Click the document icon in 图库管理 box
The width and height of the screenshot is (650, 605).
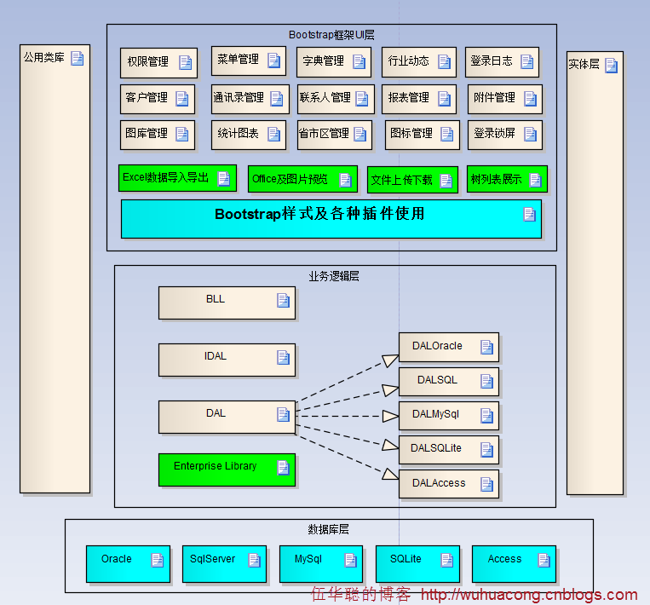point(182,135)
